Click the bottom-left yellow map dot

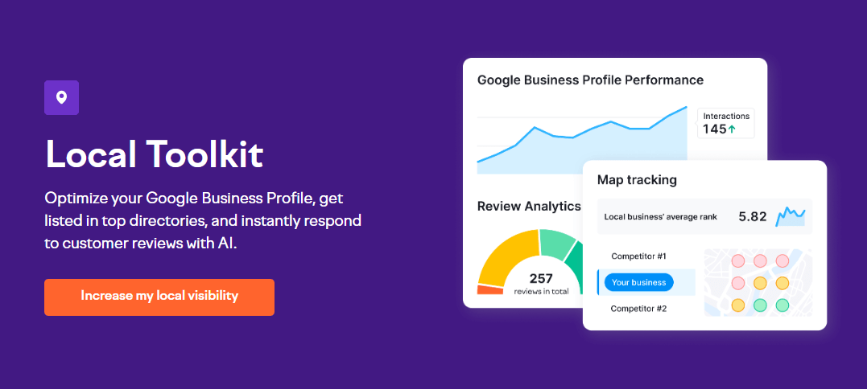click(737, 305)
